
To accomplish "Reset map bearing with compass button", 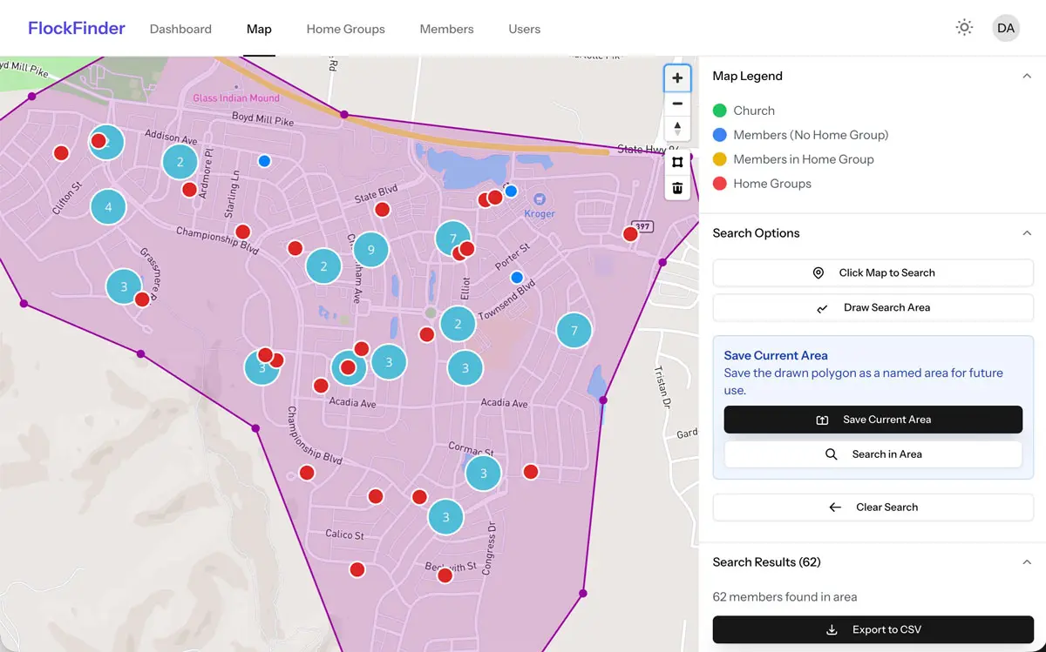I will click(x=677, y=129).
